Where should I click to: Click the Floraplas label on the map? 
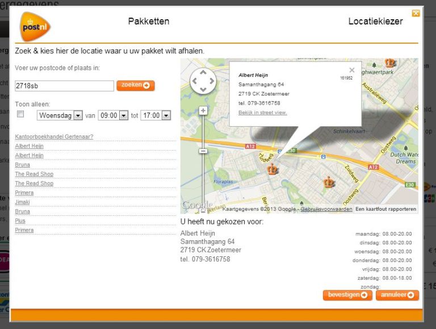tap(223, 182)
